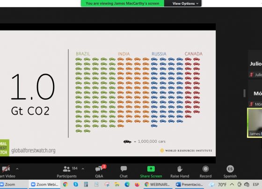262x189 pixels.
Task: Expand the View Options dropdown
Action: pyautogui.click(x=185, y=3)
